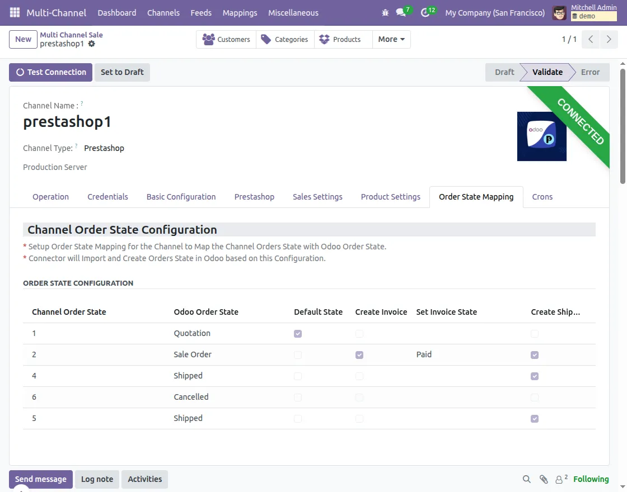This screenshot has width=627, height=492.
Task: Open the Categories smart button
Action: tap(284, 39)
